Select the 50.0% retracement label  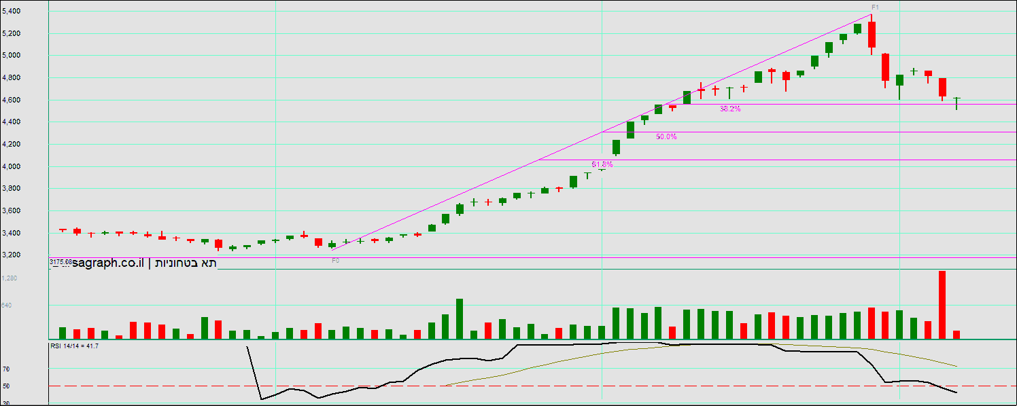(666, 136)
